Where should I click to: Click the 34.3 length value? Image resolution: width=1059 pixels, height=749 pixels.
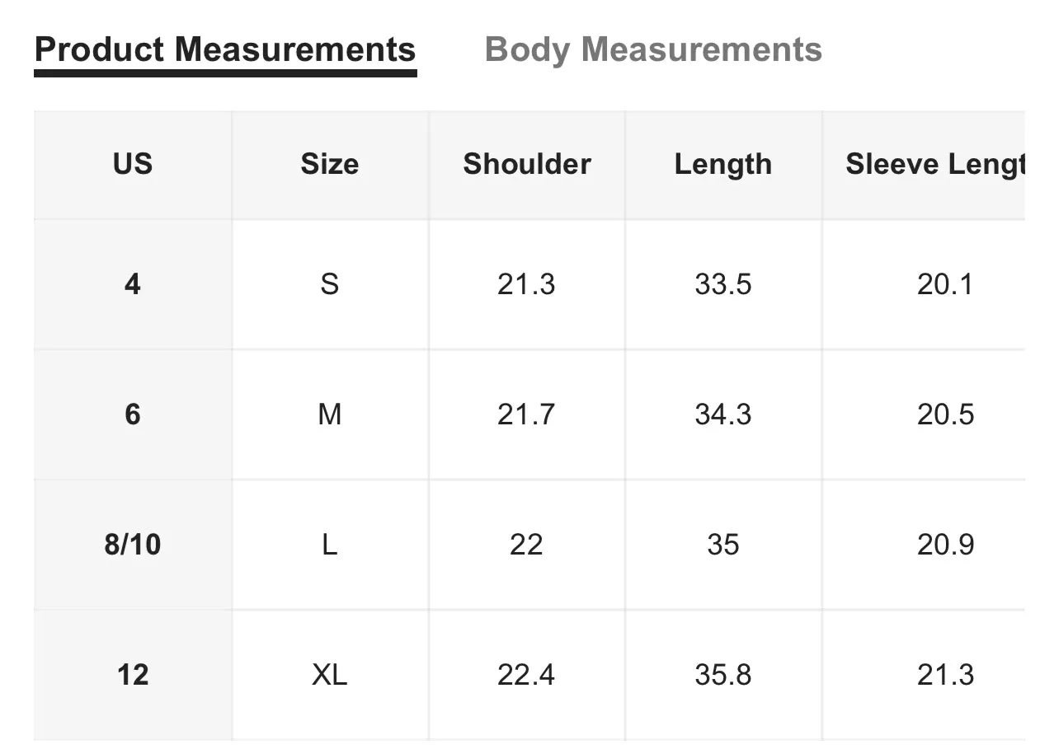[x=723, y=414]
